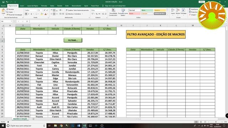
Task: Decrease decimal places
Action: click(x=105, y=14)
